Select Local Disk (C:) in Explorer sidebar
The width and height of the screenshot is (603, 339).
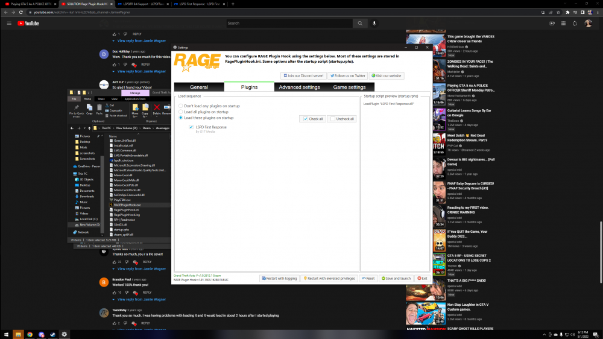(89, 219)
